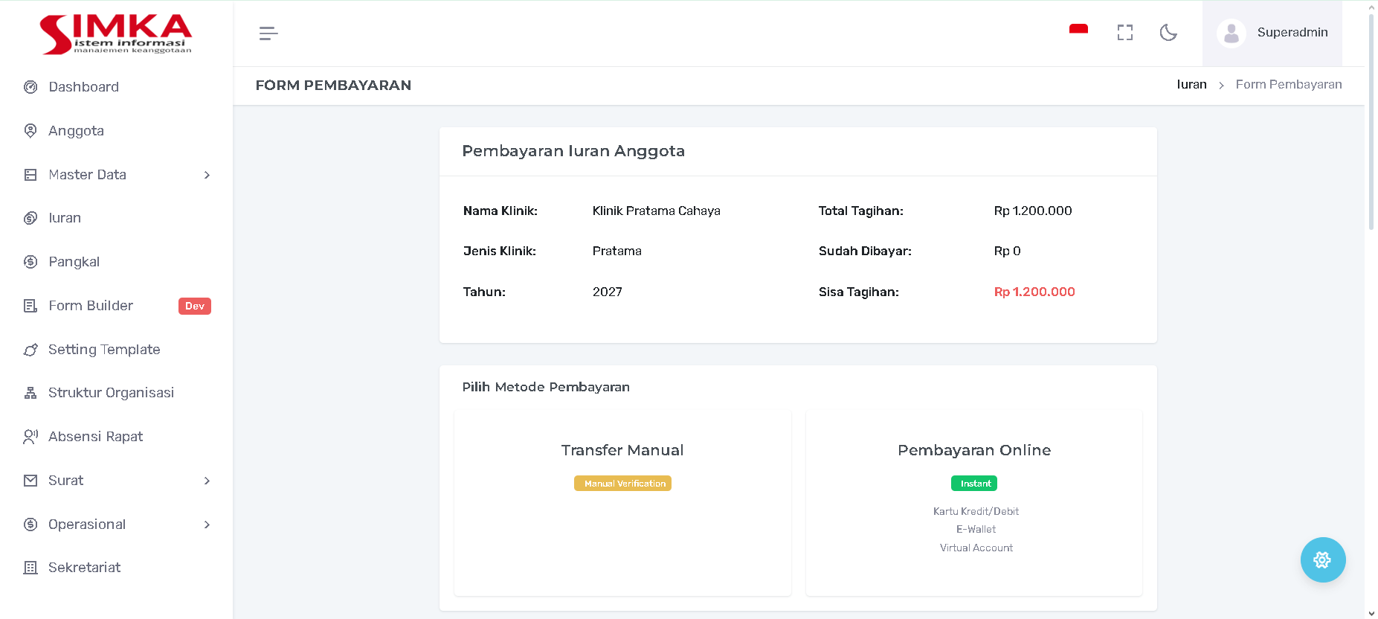Expand the Operasional submenu chevron

tap(207, 525)
